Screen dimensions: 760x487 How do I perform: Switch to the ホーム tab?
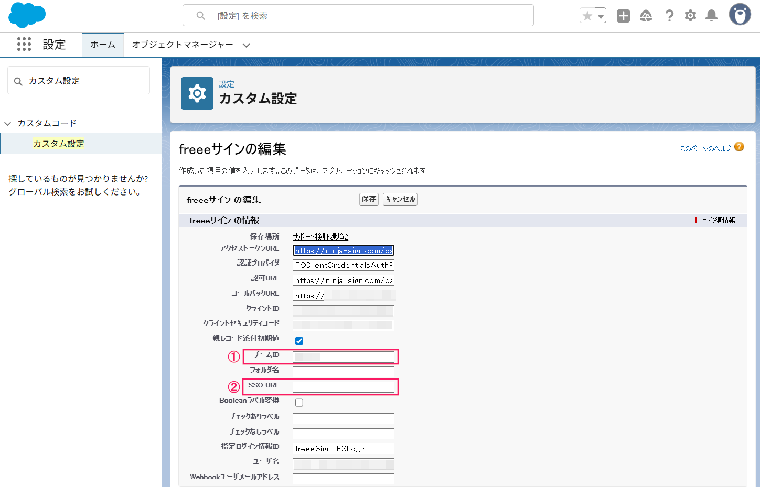coord(103,45)
